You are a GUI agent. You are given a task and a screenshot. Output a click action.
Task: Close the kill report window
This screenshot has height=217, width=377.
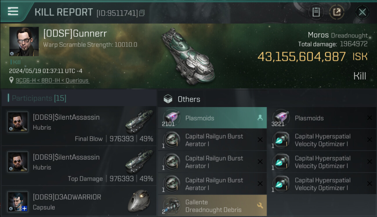(362, 12)
